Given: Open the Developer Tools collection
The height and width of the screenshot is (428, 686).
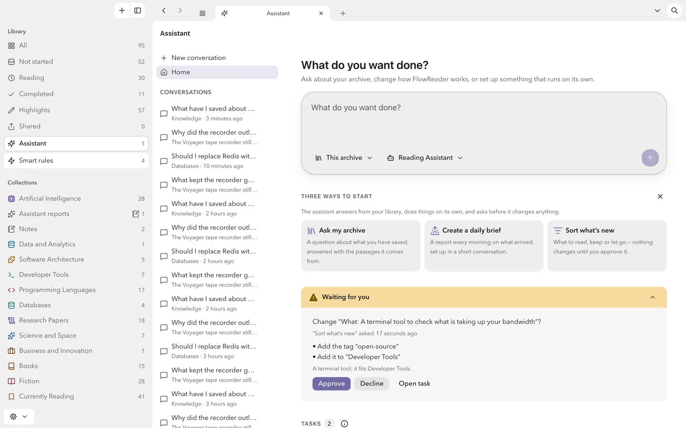Looking at the screenshot, I should click(x=76, y=275).
